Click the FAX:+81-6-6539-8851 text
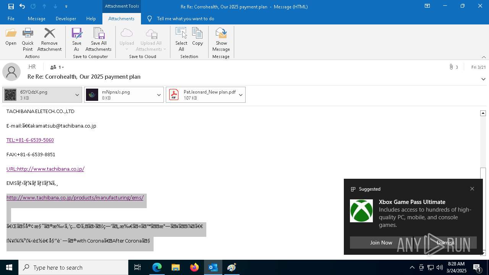Screen dimensions: 489x275 (31, 154)
